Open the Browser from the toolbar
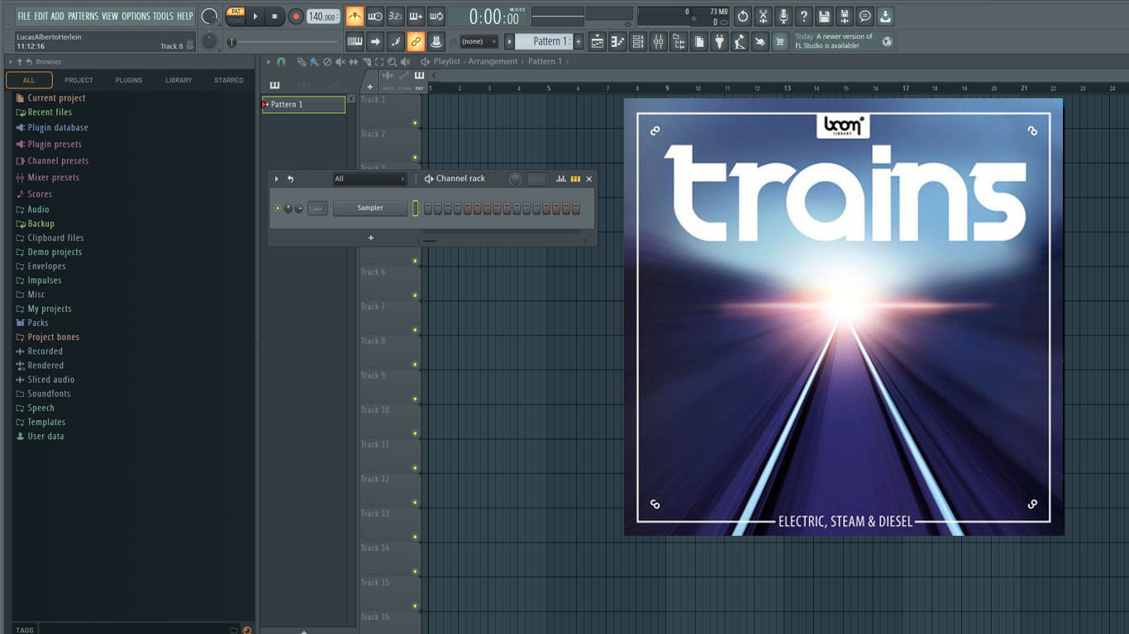Screen dimensions: 1129x634 [x=679, y=42]
